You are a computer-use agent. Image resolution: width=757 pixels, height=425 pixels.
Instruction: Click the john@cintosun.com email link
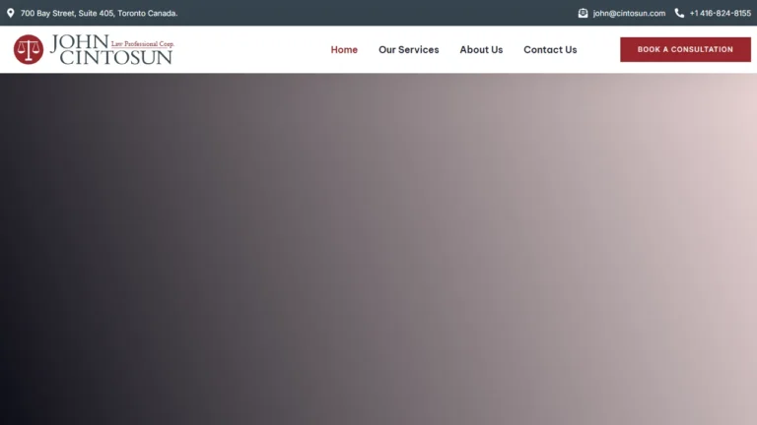pyautogui.click(x=629, y=13)
